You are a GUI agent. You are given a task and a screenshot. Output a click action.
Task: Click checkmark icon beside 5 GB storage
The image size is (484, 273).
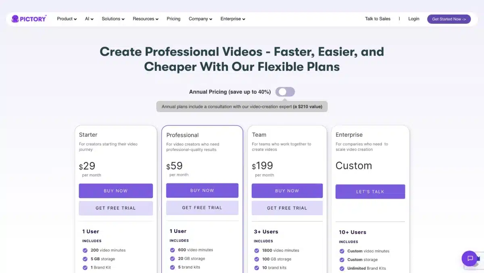(85, 259)
